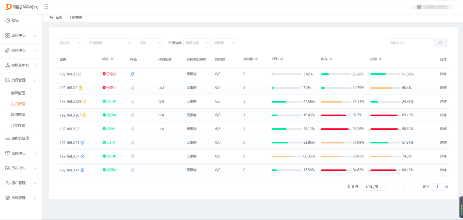The width and height of the screenshot is (463, 220).
Task: Open 详情 for host 192.168.0.47
Action: pos(443,170)
